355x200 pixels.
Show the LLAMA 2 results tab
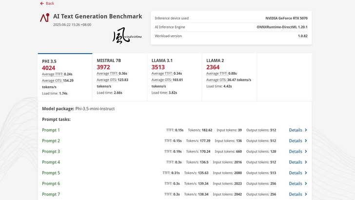tap(229, 77)
